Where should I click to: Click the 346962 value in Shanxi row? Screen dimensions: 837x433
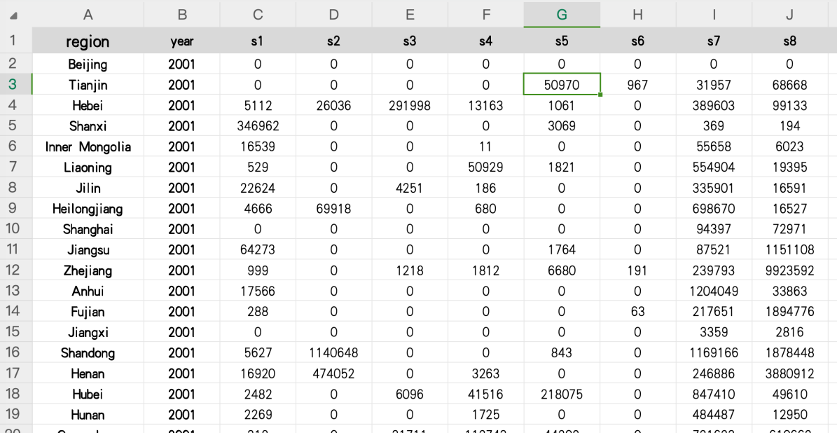tap(258, 126)
